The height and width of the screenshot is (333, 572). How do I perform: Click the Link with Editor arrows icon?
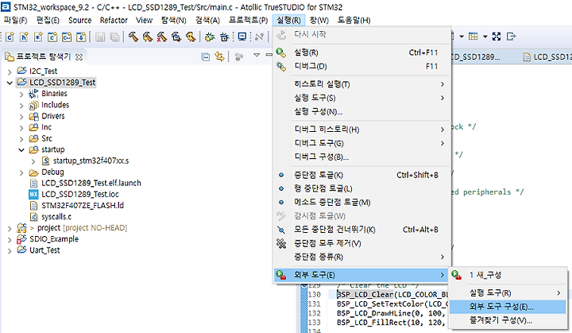219,56
